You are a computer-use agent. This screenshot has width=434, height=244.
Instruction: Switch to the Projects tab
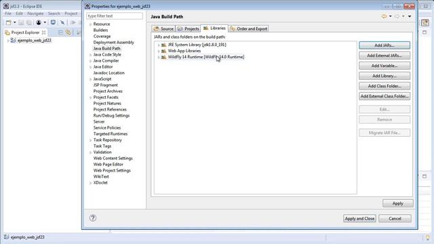[188, 28]
